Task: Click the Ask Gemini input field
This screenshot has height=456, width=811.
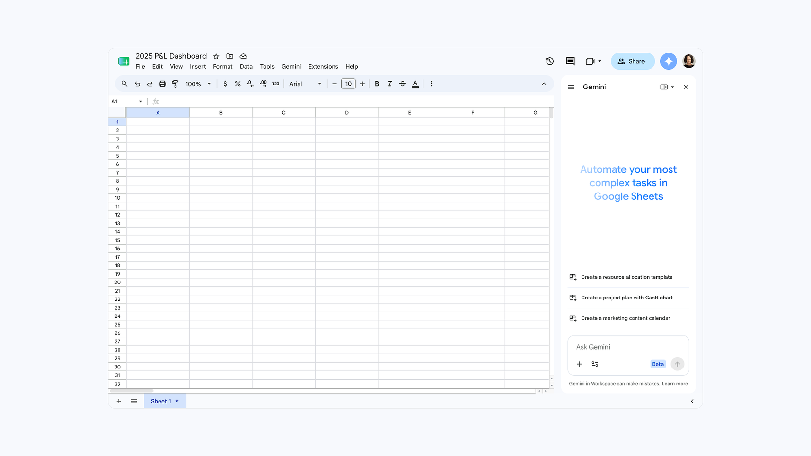Action: coord(629,347)
